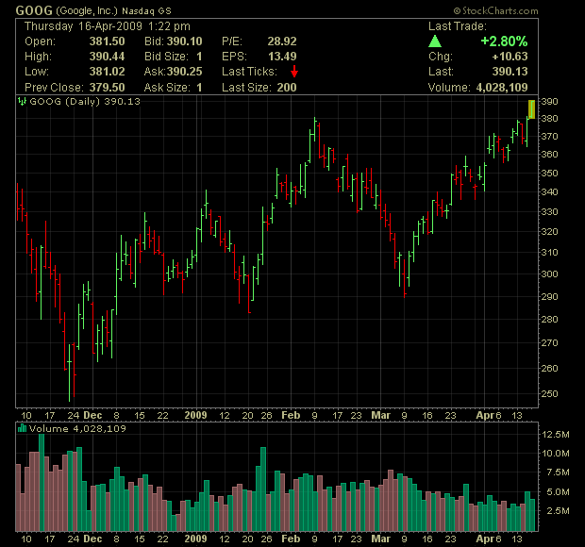Click the Dec label on the date axis
This screenshot has height=547, width=585.
pyautogui.click(x=92, y=414)
